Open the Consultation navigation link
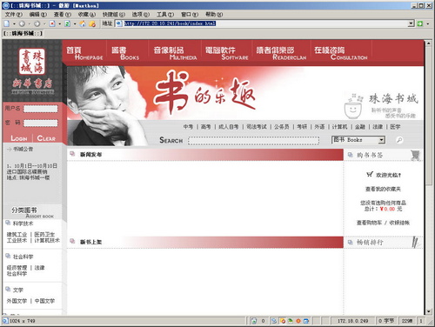 pyautogui.click(x=341, y=53)
